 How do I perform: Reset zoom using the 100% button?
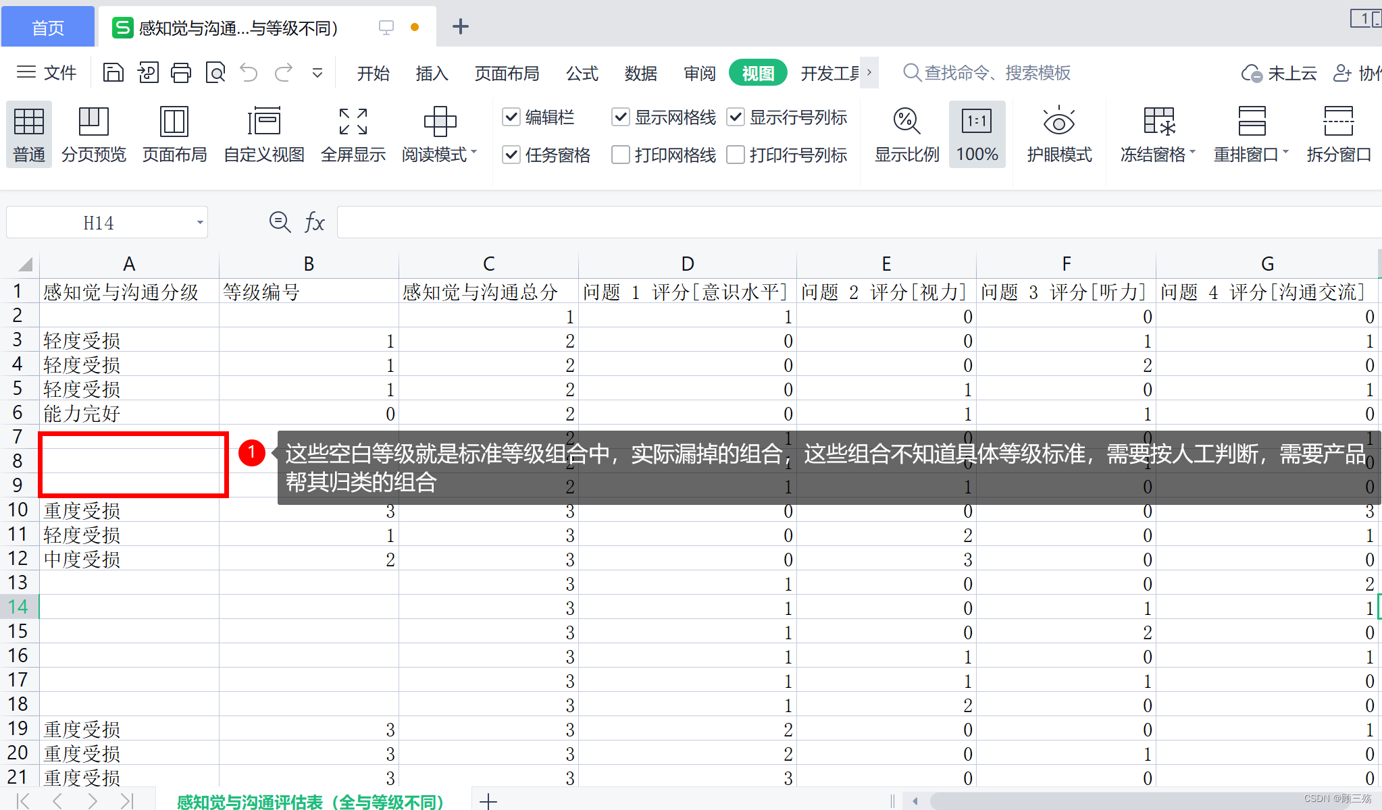[x=977, y=135]
